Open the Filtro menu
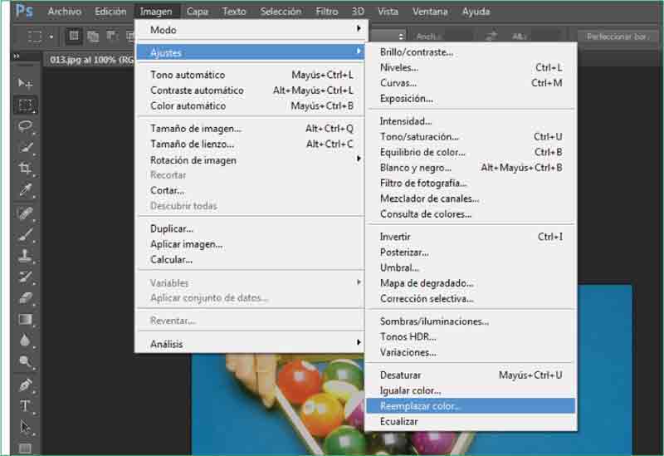Viewport: 664px width, 456px height. click(x=326, y=12)
